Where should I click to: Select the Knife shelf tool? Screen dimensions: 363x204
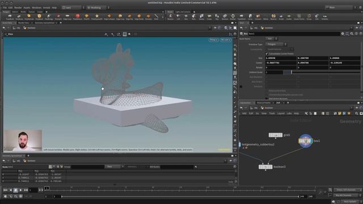pos(157,16)
